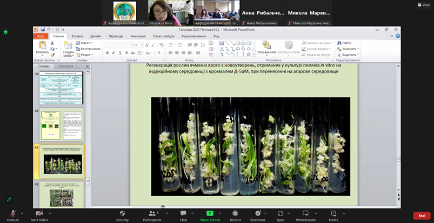Apply underline with the Ч button
The height and width of the screenshot is (223, 434).
120,53
